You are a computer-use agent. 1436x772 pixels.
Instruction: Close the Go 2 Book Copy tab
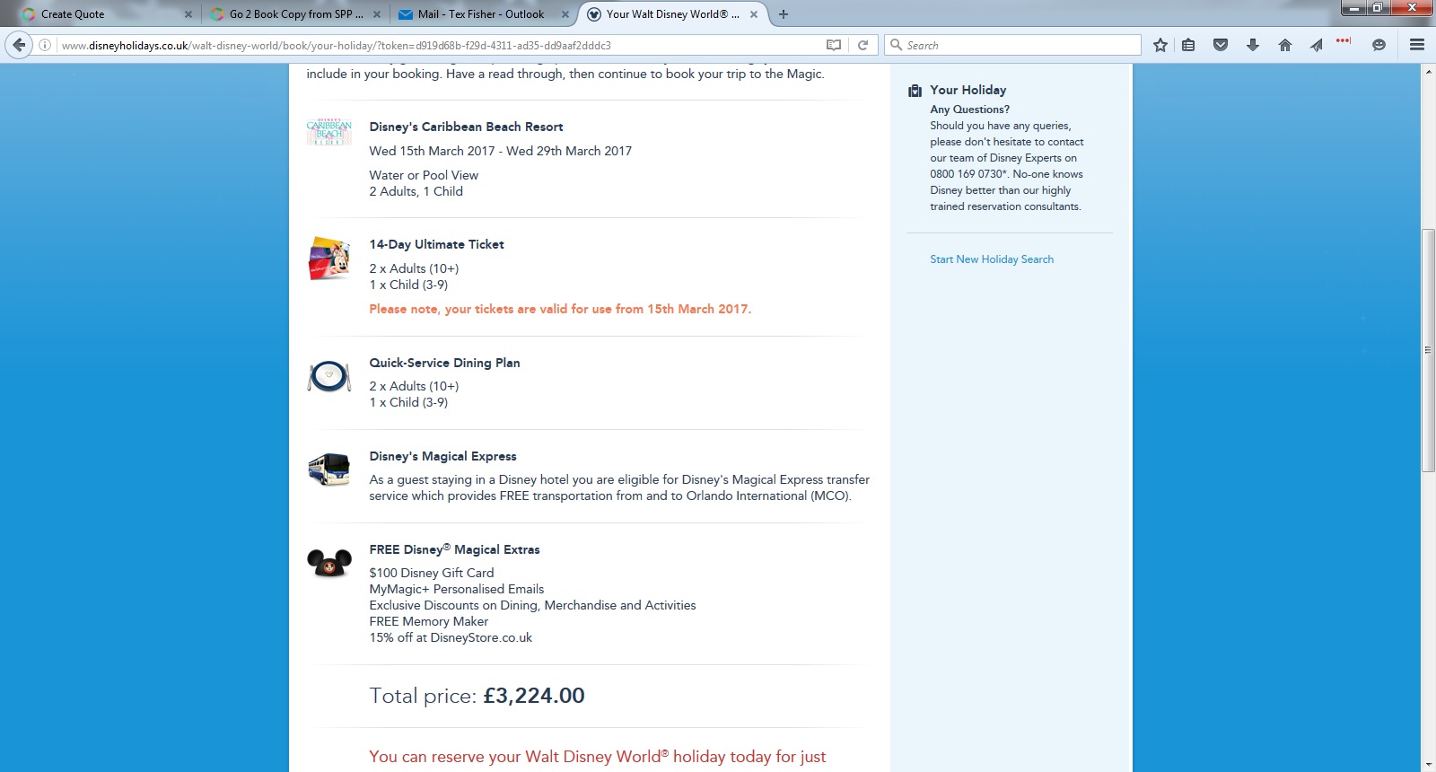(x=377, y=14)
